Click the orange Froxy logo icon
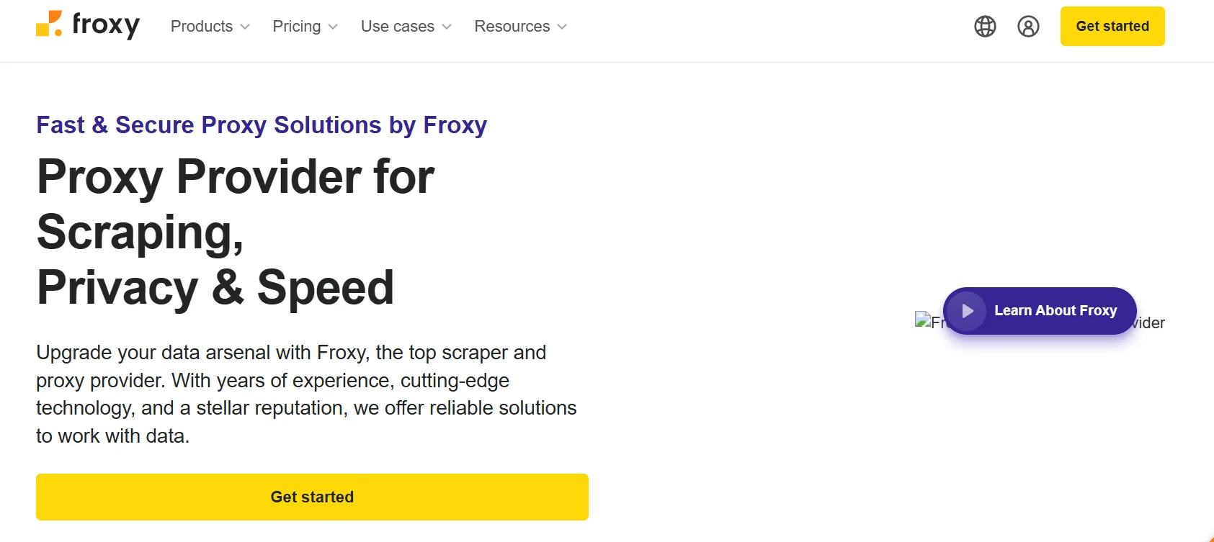1214x542 pixels. [49, 24]
